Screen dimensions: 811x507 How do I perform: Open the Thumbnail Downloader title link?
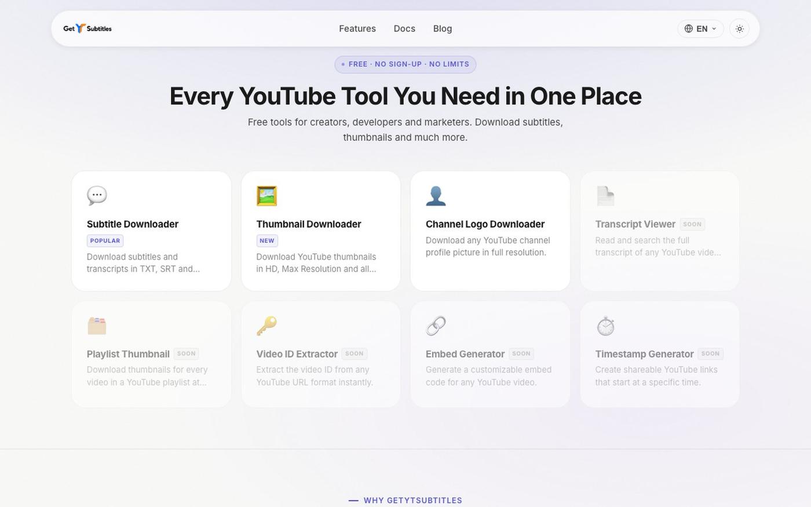click(309, 224)
